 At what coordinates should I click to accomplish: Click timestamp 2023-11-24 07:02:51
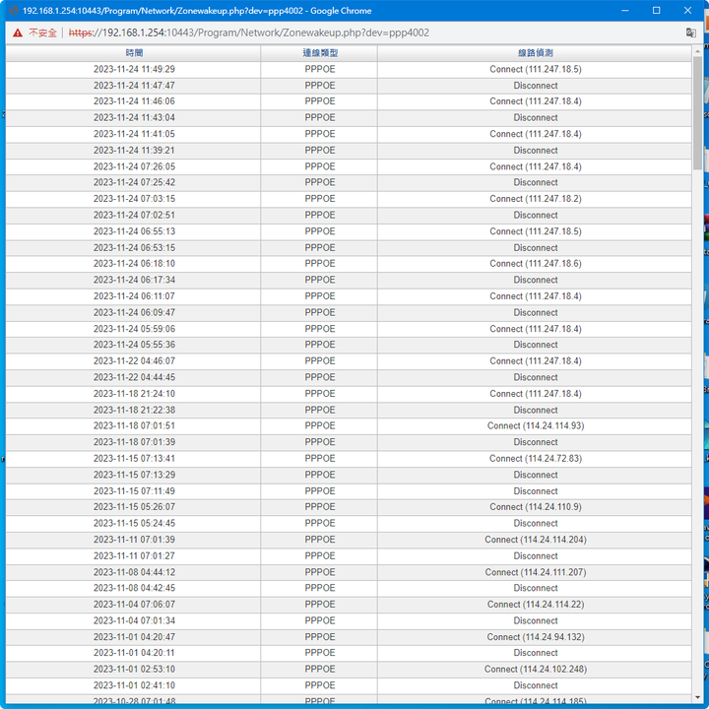[134, 215]
